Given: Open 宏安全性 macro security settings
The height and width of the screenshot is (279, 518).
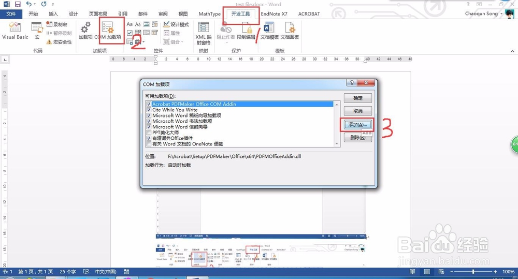Looking at the screenshot, I should click(59, 42).
